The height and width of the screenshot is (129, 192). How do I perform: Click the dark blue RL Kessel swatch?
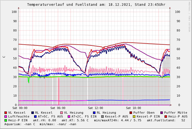33,113
